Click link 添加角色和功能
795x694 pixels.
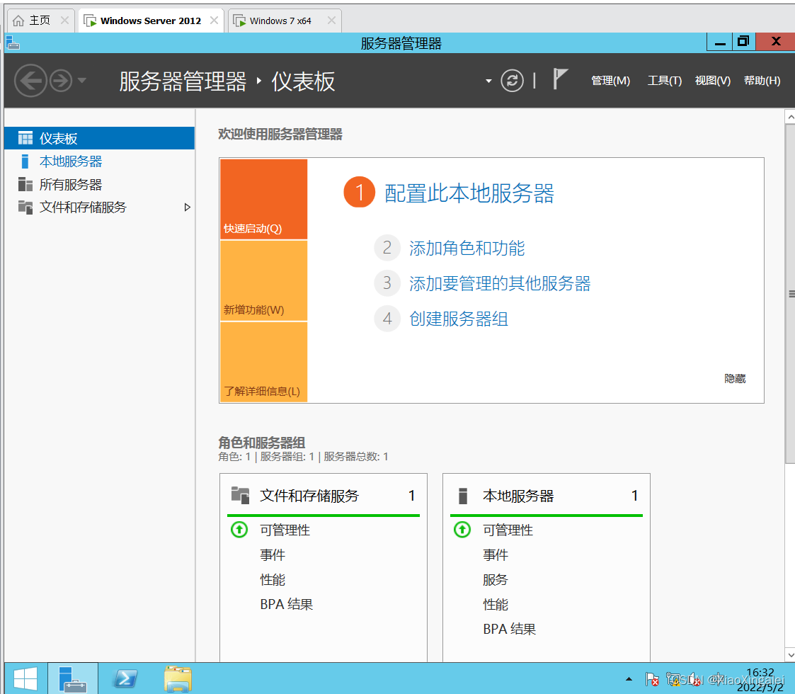pyautogui.click(x=467, y=248)
